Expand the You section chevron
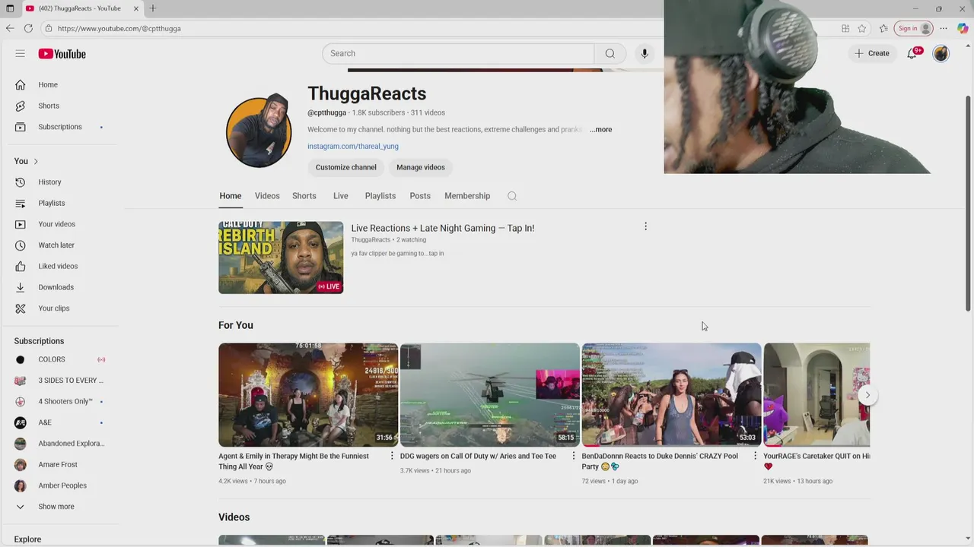This screenshot has height=547, width=974. point(35,161)
